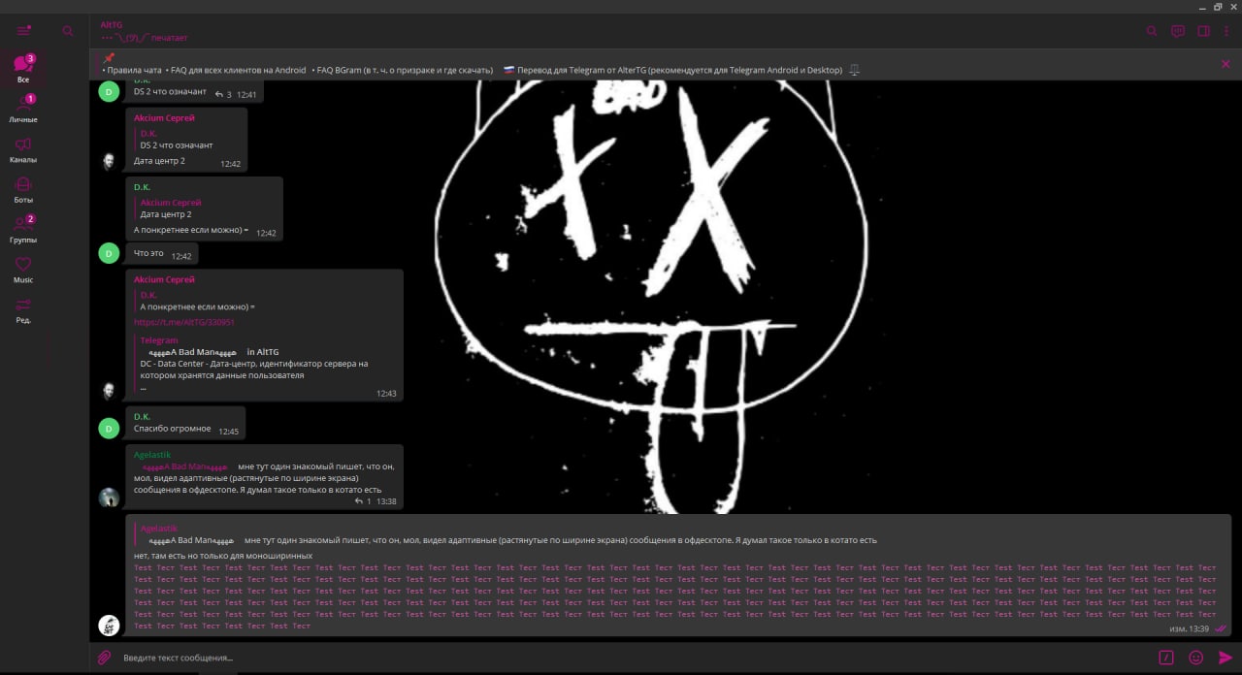Click the 'печатает' typing status in header
Image resolution: width=1242 pixels, height=675 pixels.
coord(171,38)
